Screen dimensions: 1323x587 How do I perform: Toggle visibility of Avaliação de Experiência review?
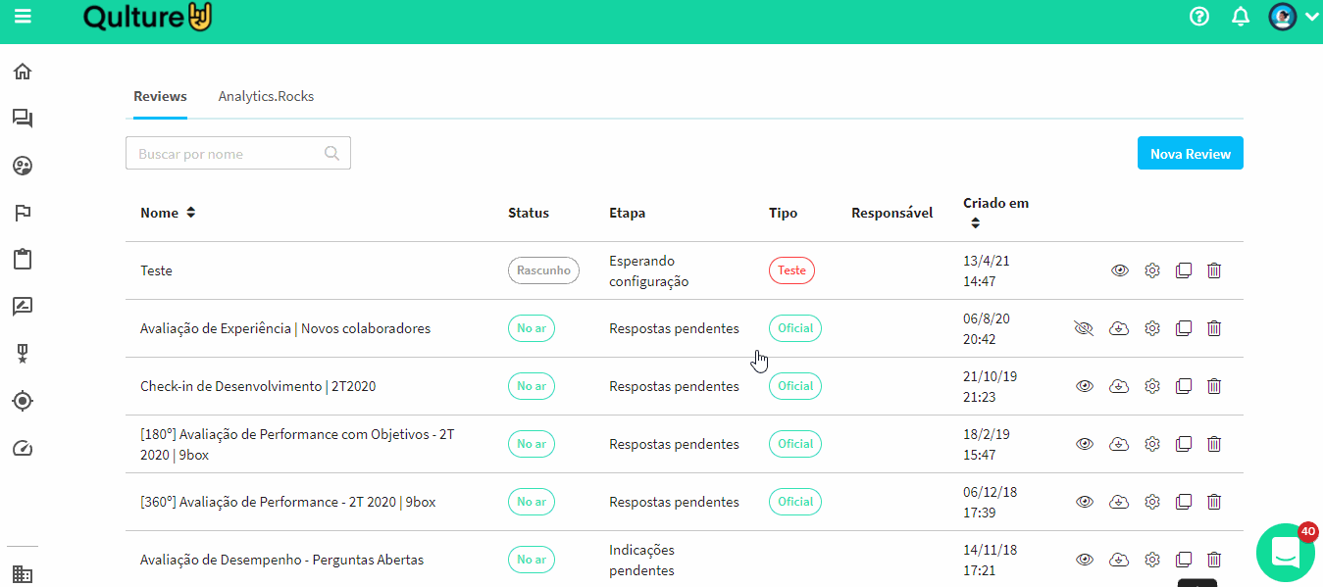pos(1084,328)
